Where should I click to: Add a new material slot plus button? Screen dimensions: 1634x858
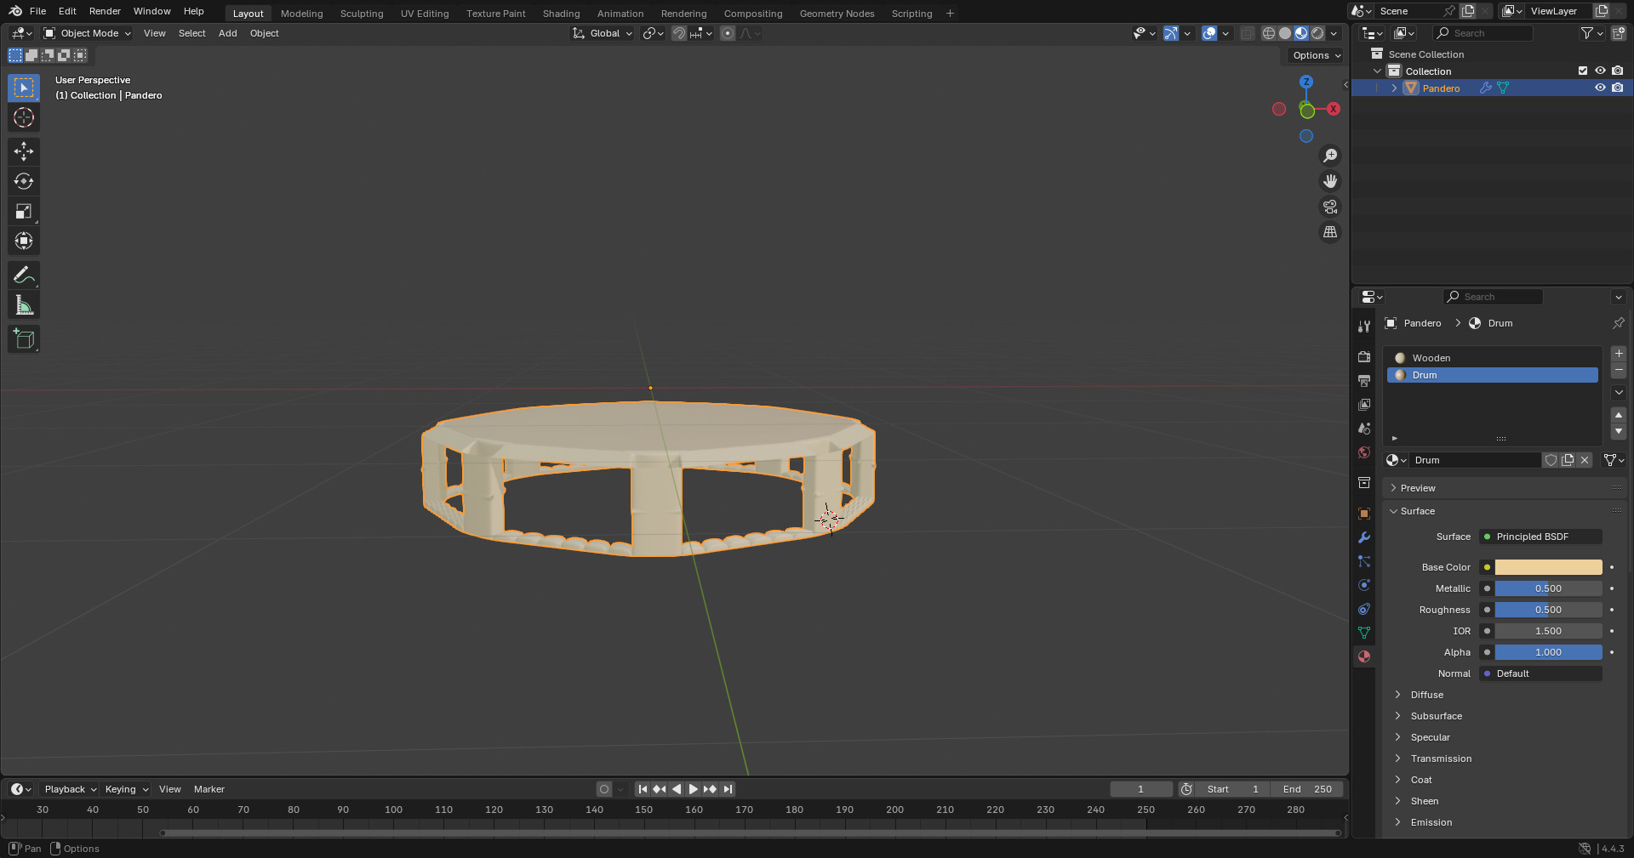1619,353
